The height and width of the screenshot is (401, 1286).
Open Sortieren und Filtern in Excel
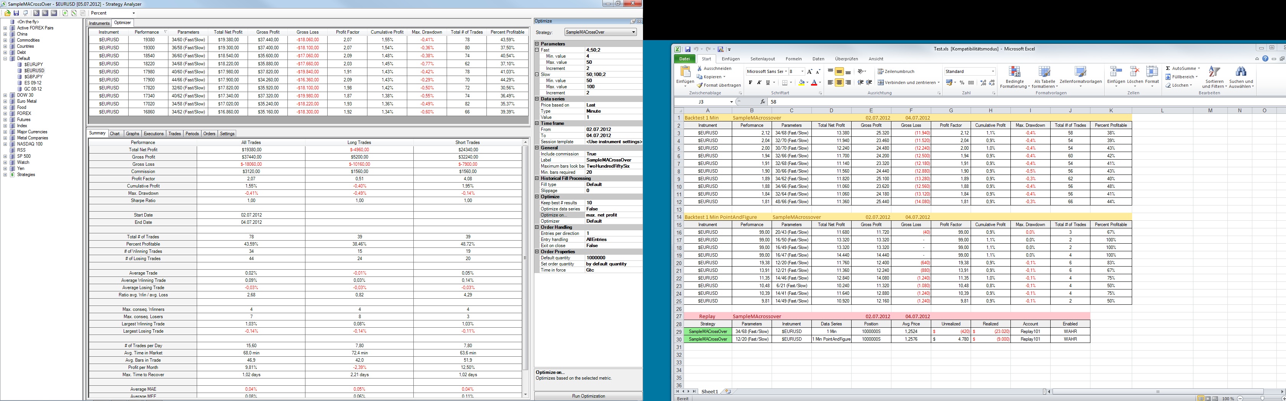point(1214,77)
